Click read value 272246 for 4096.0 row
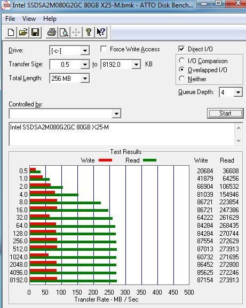The width and height of the screenshot is (246, 308). pos(229,273)
